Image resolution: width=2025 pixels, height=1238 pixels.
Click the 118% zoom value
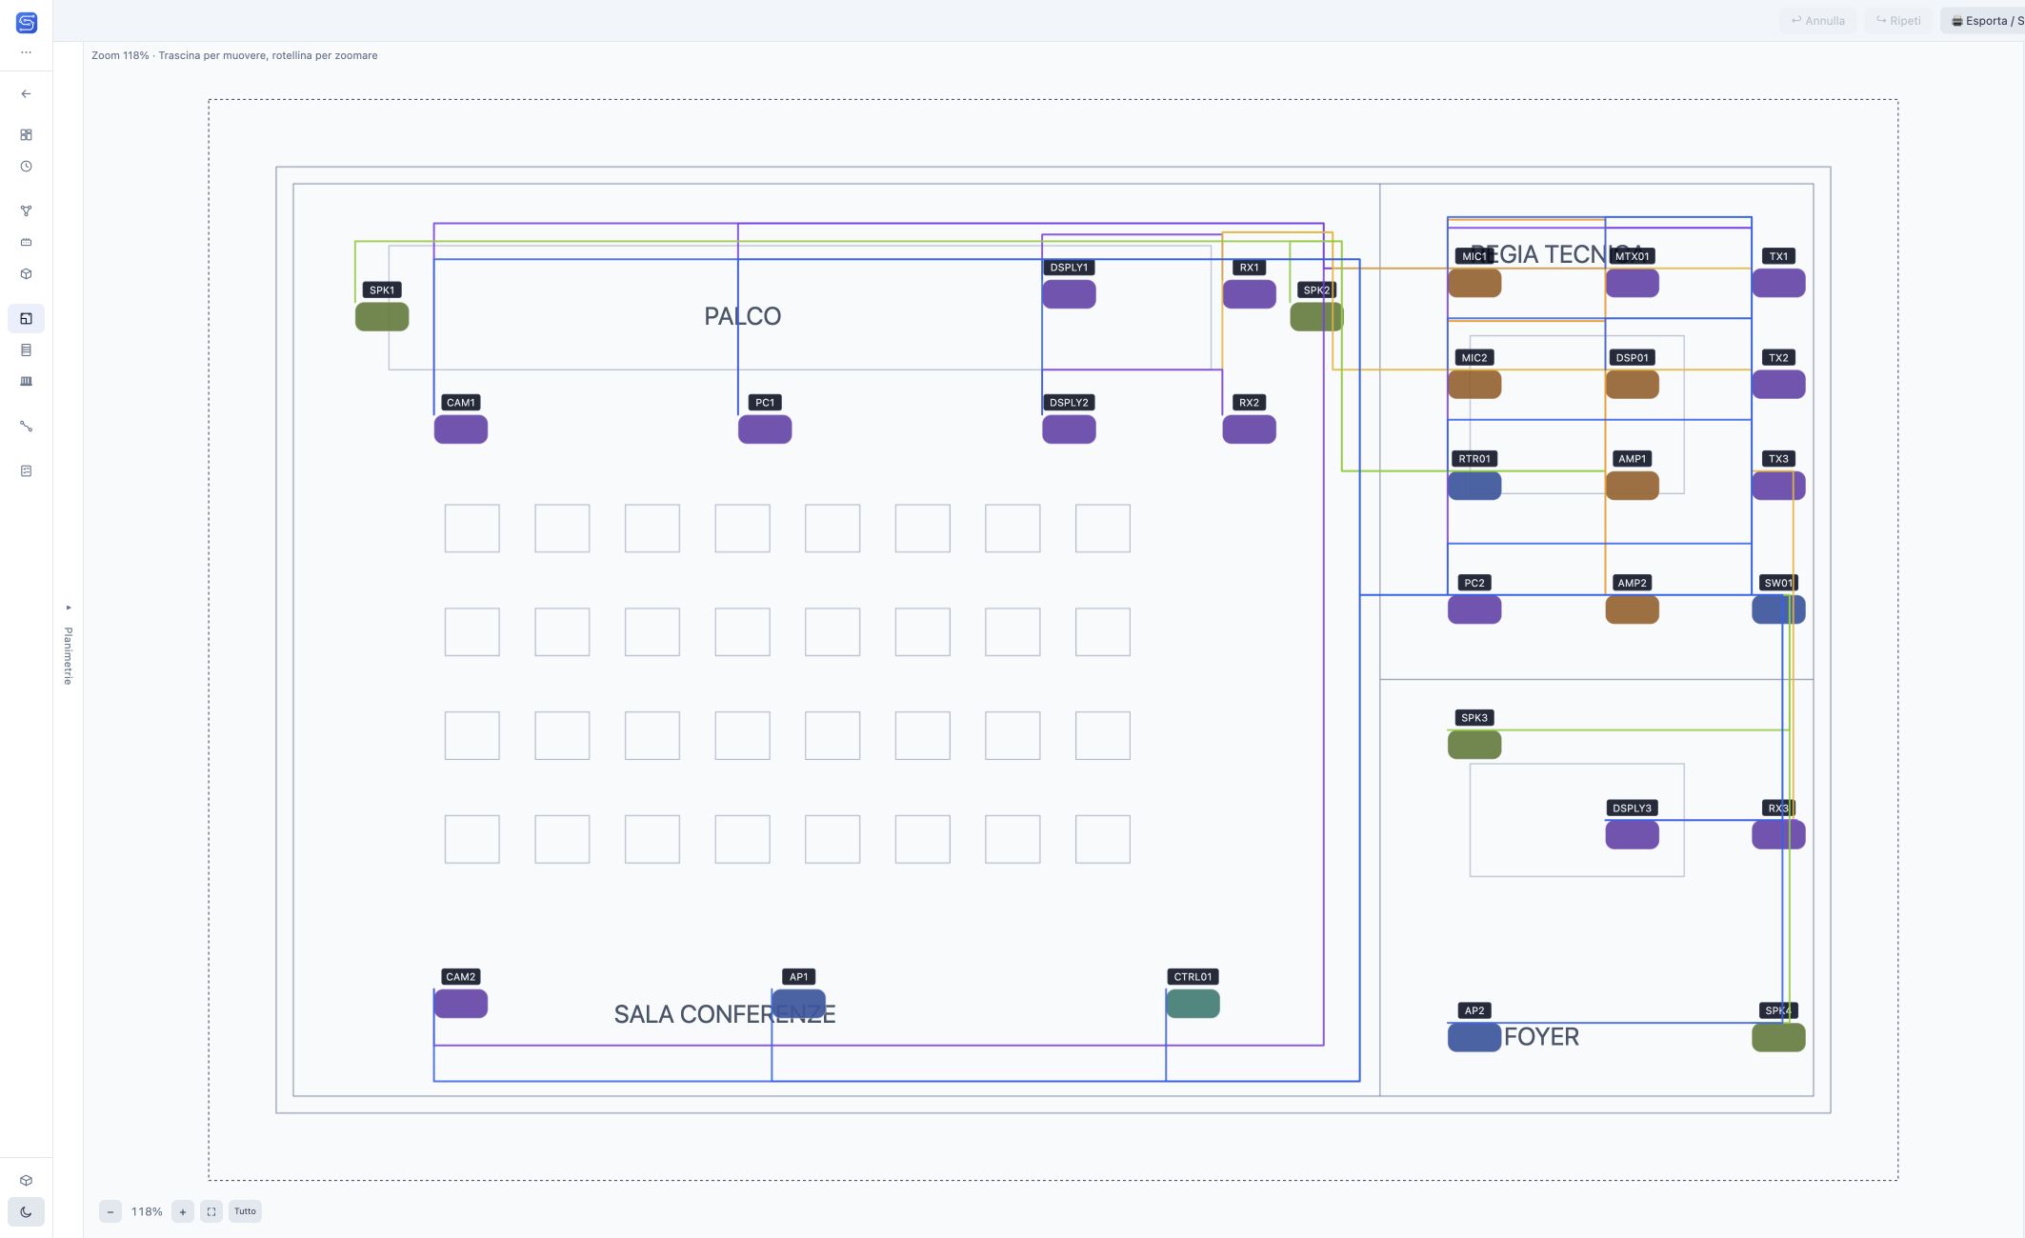pyautogui.click(x=147, y=1212)
